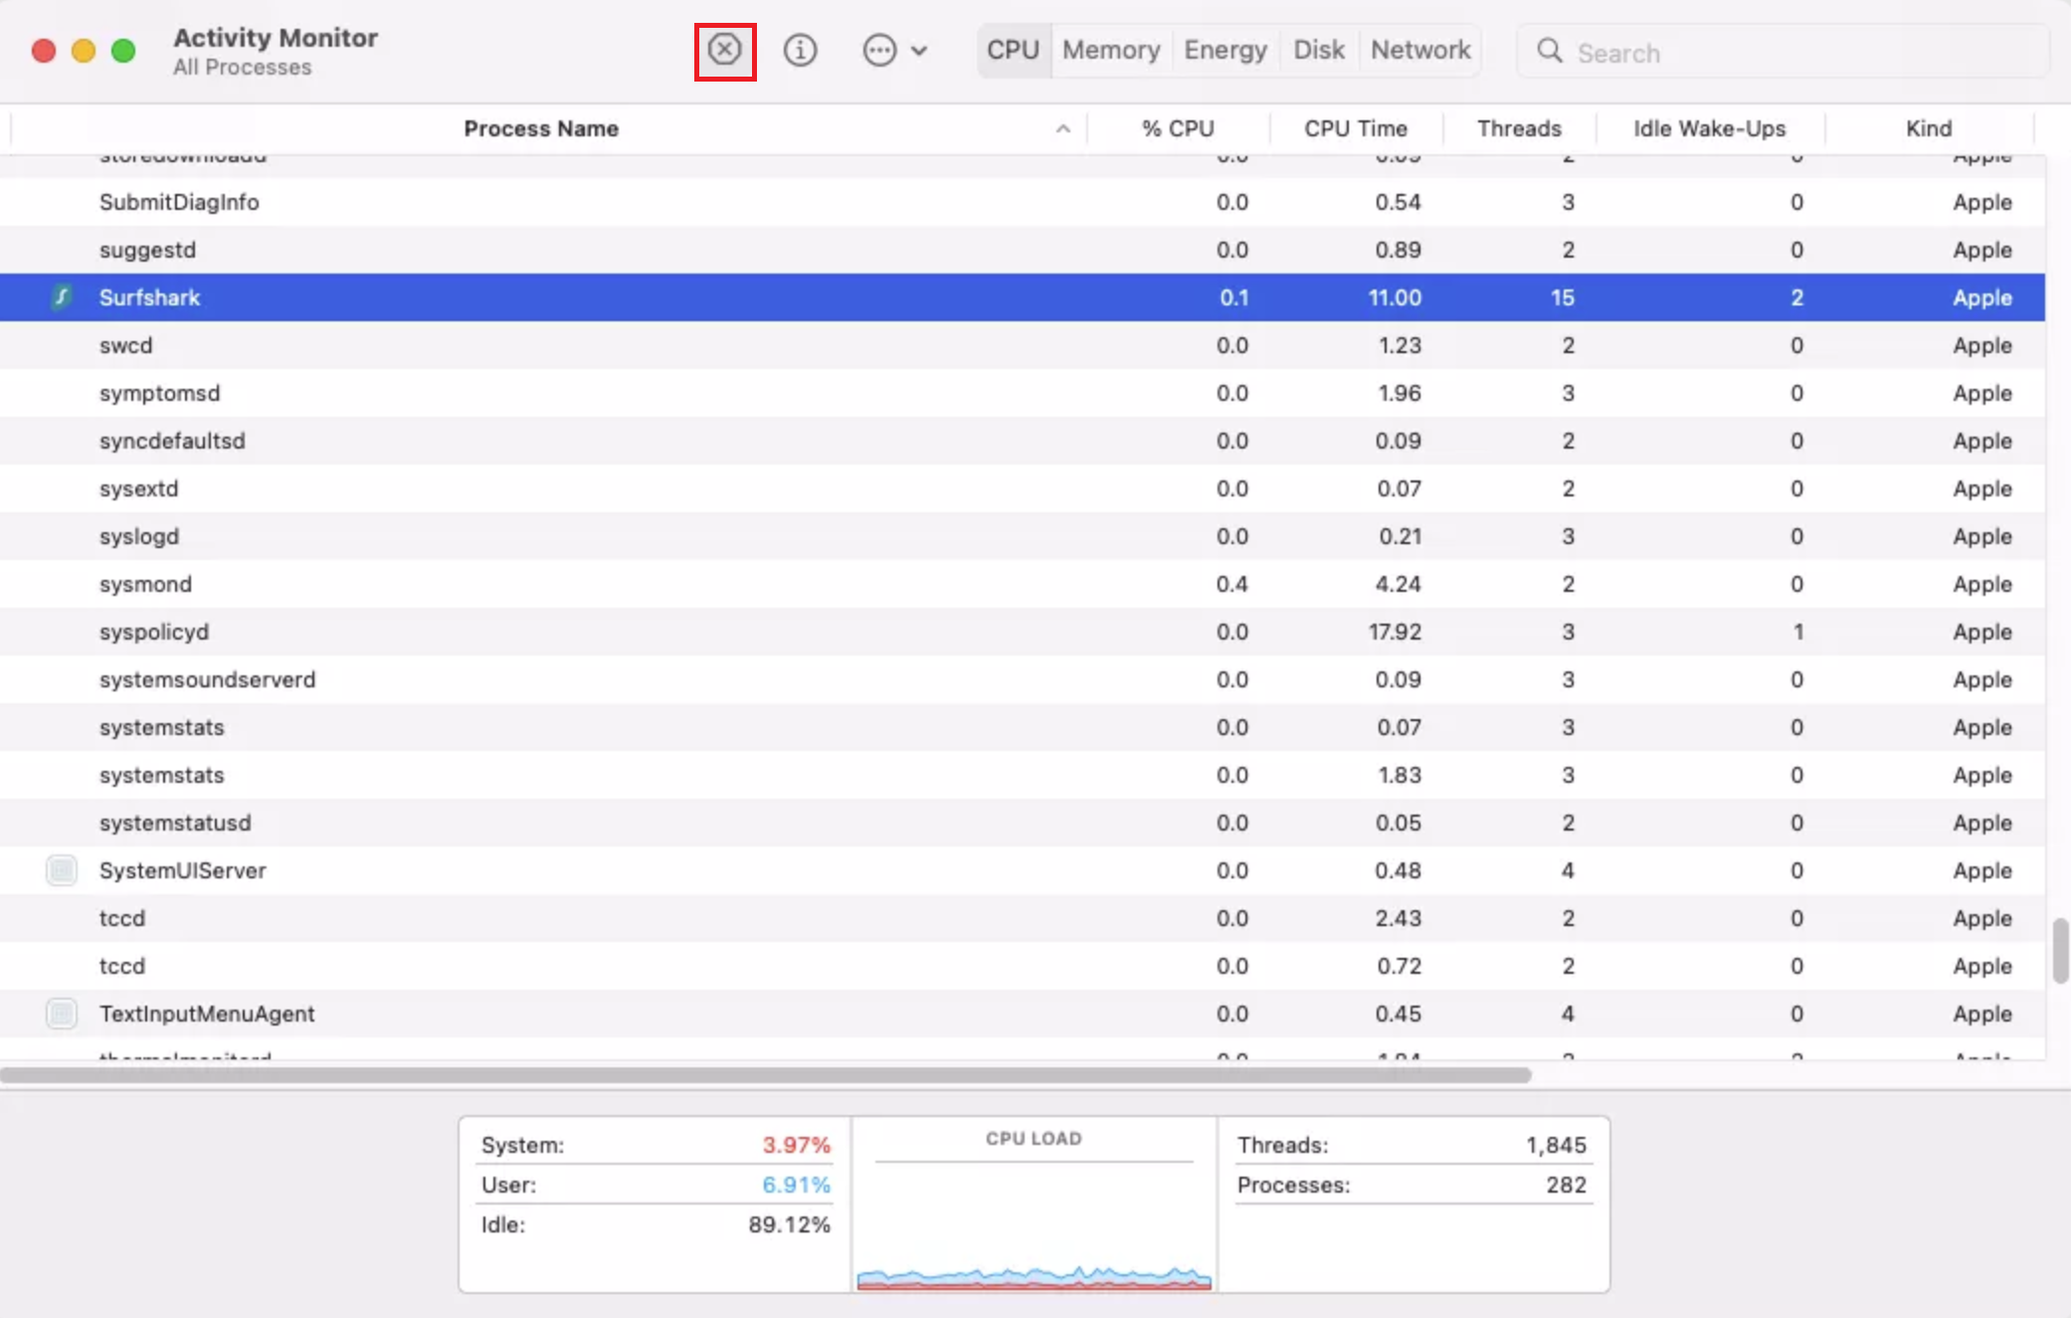
Task: Expand the more-options dropdown chevron
Action: 919,51
